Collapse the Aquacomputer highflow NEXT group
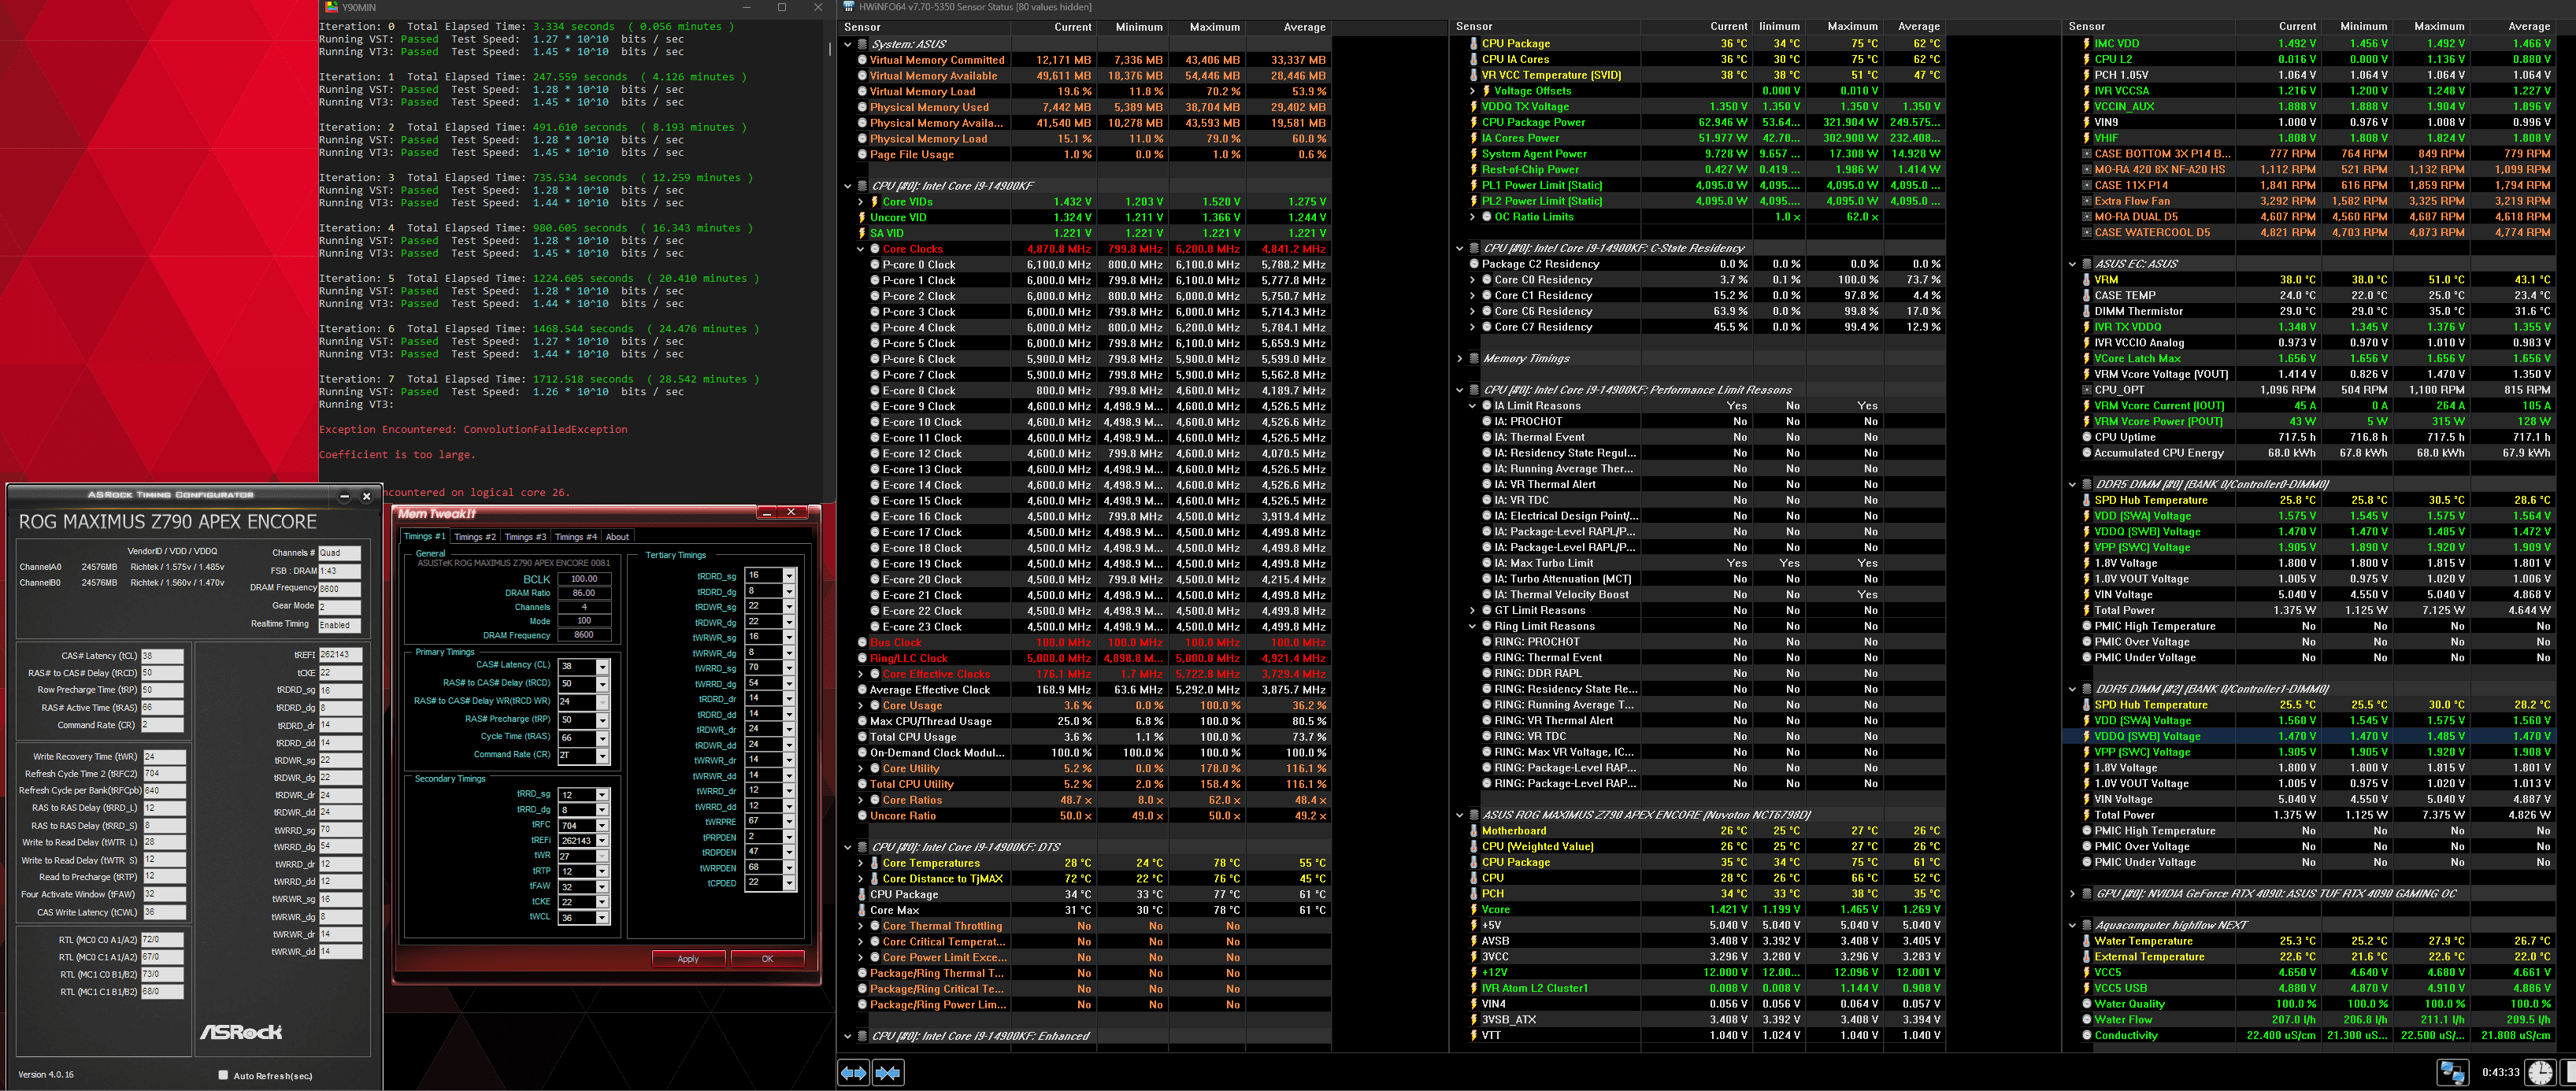The height and width of the screenshot is (1091, 2576). click(x=2072, y=925)
